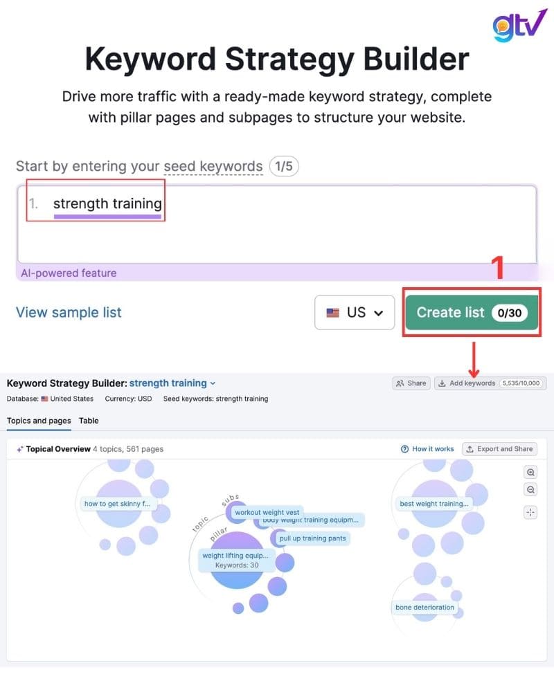
Task: Click the Add keywords download icon
Action: tap(441, 383)
